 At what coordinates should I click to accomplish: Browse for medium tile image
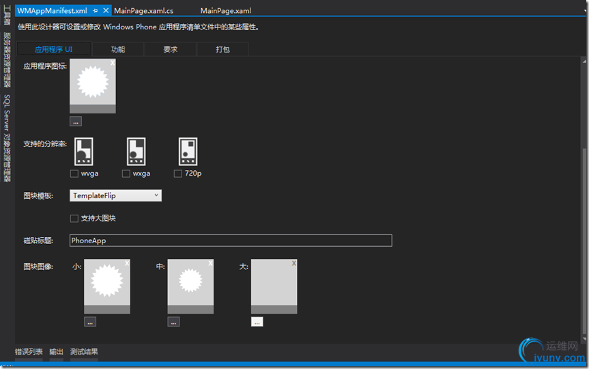(173, 322)
